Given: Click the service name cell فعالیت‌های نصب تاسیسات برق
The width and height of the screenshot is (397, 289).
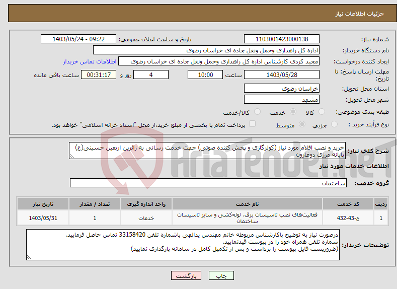Looking at the screenshot, I should click(247, 218).
